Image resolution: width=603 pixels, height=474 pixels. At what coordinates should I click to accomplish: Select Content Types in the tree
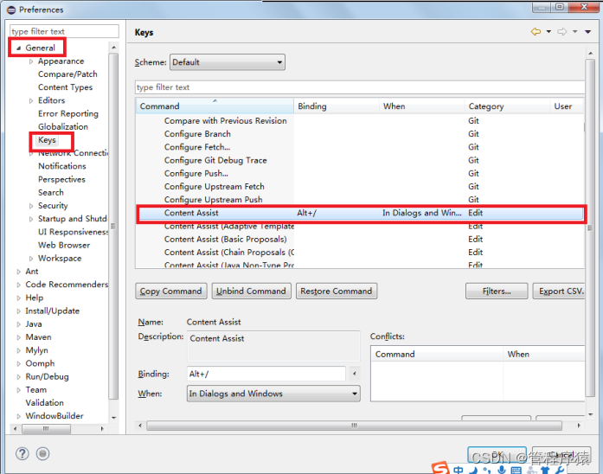pyautogui.click(x=66, y=87)
